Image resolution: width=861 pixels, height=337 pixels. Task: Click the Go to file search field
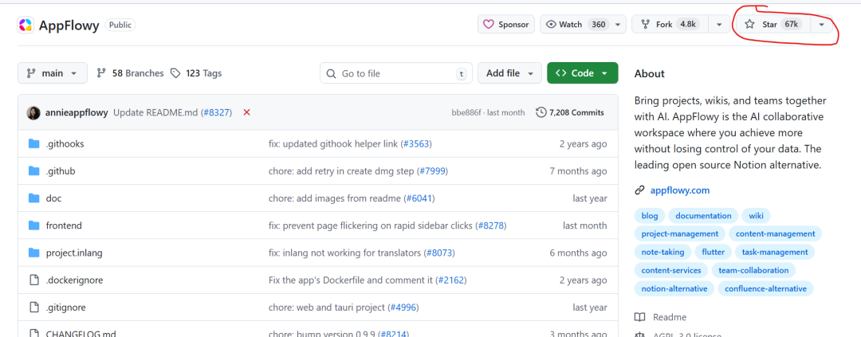(x=396, y=73)
